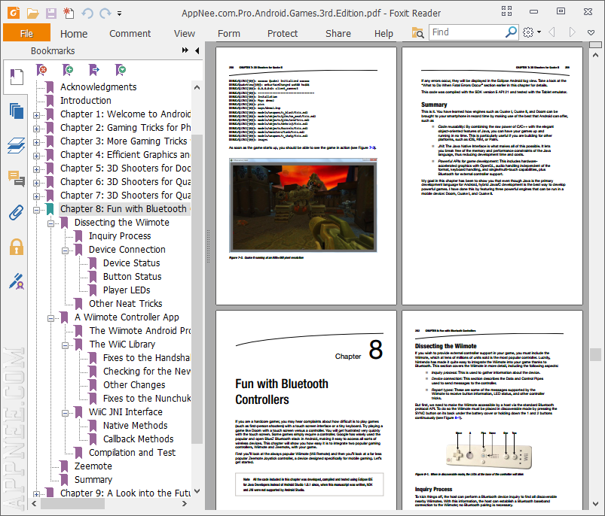The width and height of the screenshot is (605, 516).
Task: Jump to Acknowledgments bookmark
Action: click(98, 87)
